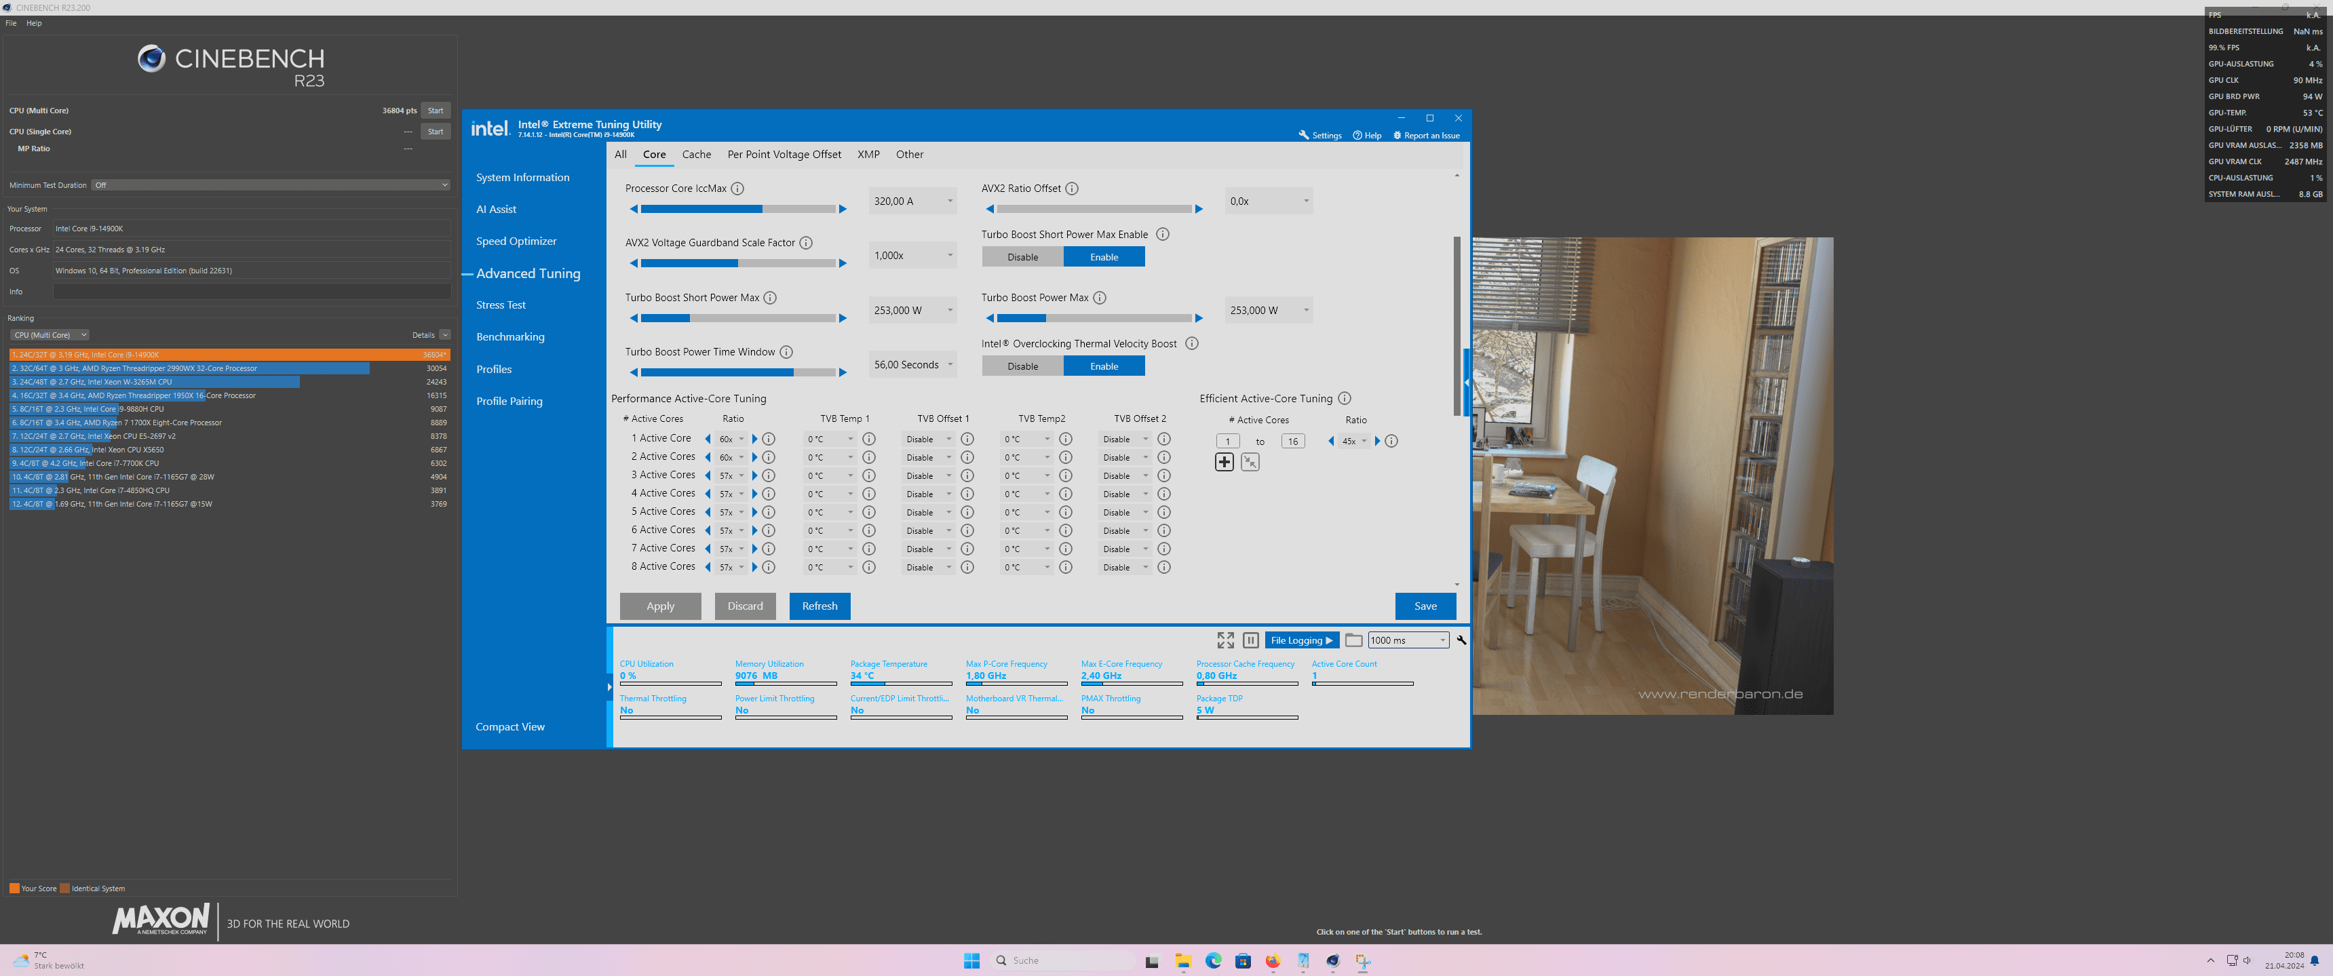2333x976 pixels.
Task: Open Turbo Boost Short Power Max value dropdown
Action: point(912,311)
